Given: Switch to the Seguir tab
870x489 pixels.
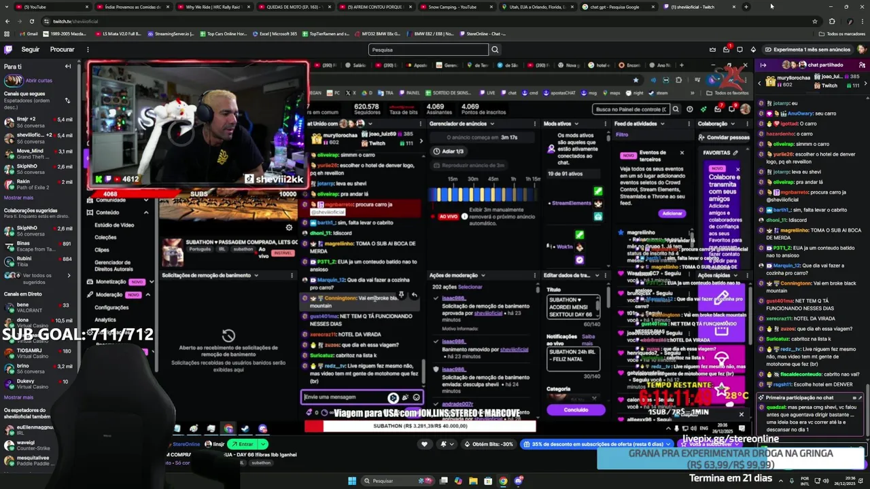Looking at the screenshot, I should 30,50.
